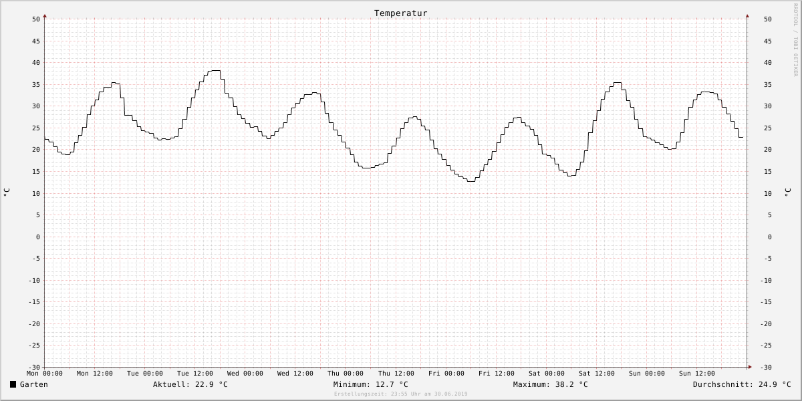
Task: Click the Mon 12:00 axis label
Action: 95,374
